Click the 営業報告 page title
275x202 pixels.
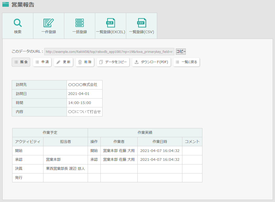coord(23,5)
